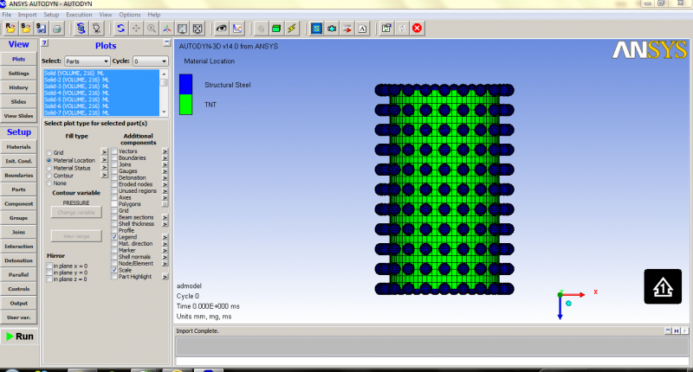The width and height of the screenshot is (693, 372).
Task: Click the green Run play button
Action: point(19,337)
